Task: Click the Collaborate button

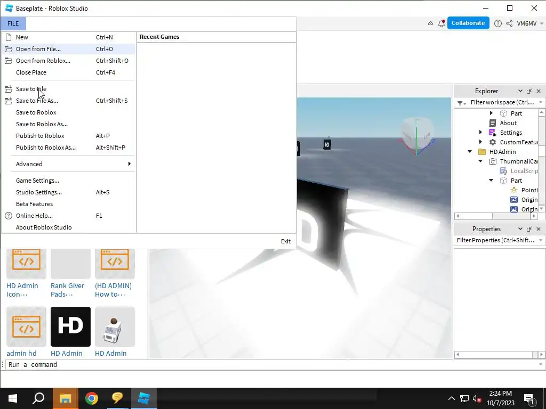Action: [468, 23]
